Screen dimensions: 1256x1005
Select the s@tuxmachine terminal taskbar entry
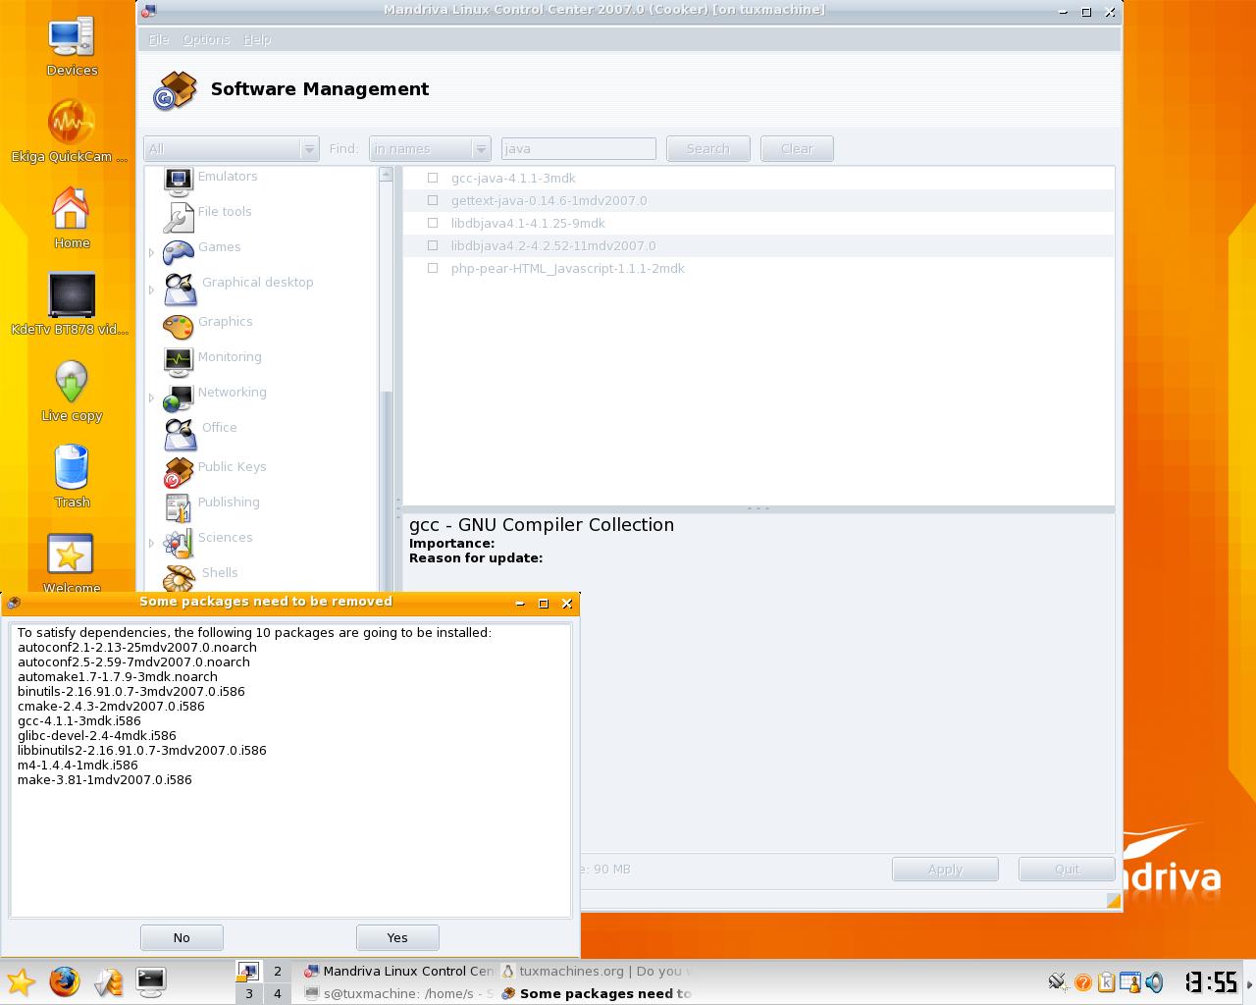point(398,993)
